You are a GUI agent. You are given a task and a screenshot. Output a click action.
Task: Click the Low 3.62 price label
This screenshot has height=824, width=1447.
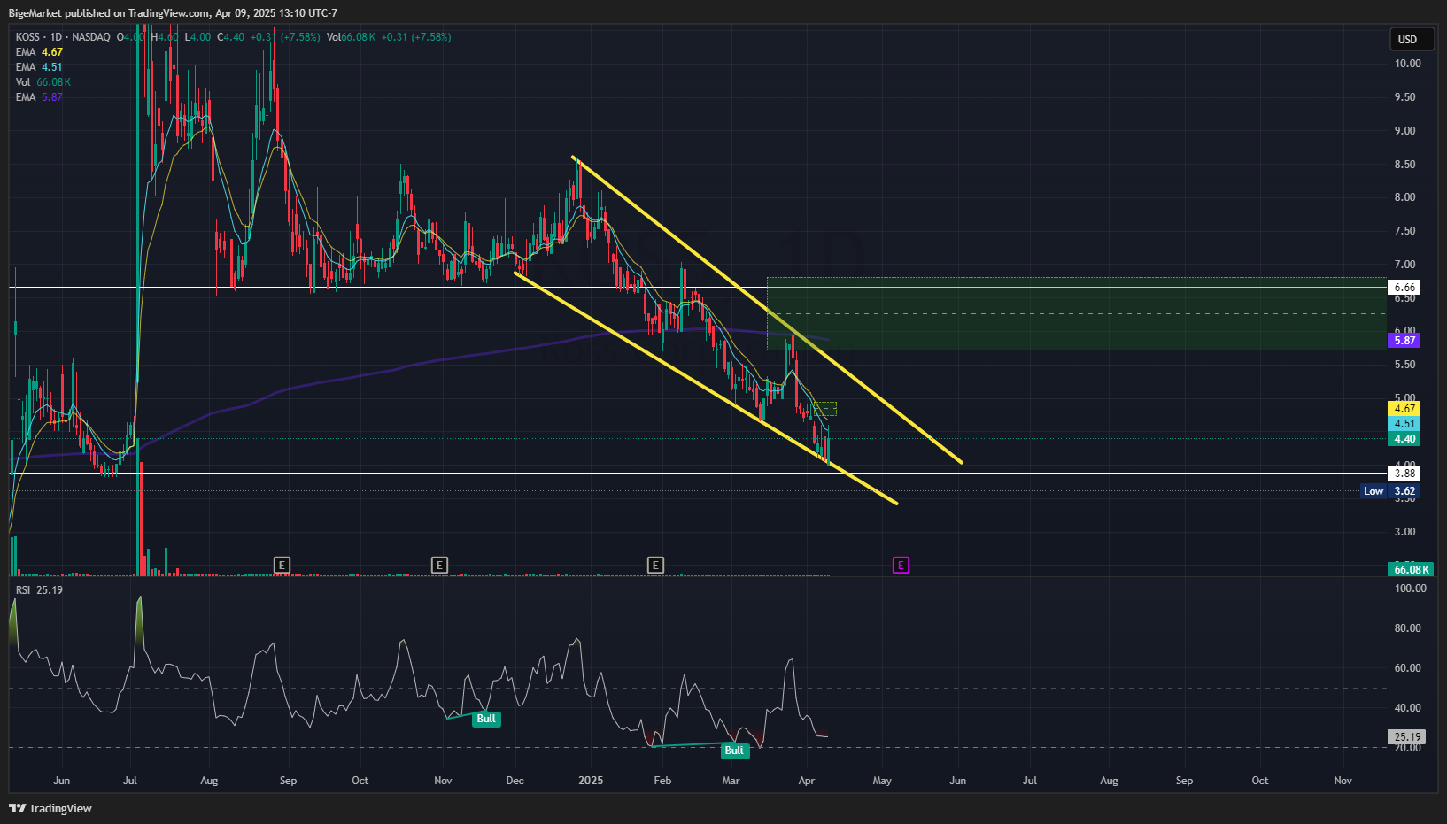(1390, 491)
